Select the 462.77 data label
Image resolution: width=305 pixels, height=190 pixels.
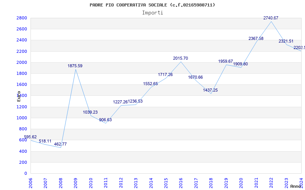coord(60,144)
